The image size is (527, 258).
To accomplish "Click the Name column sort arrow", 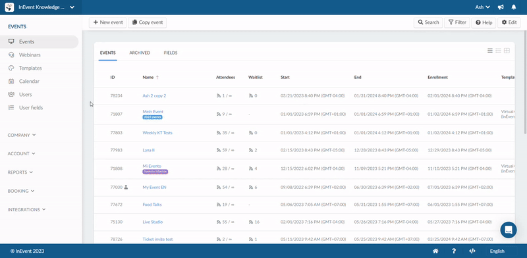I will pos(157,77).
